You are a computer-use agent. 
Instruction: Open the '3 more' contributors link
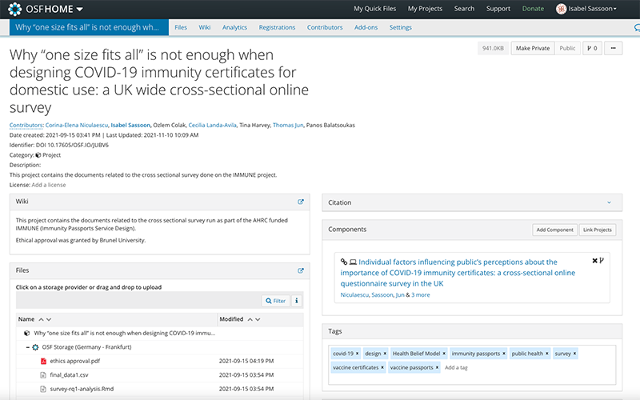[421, 294]
